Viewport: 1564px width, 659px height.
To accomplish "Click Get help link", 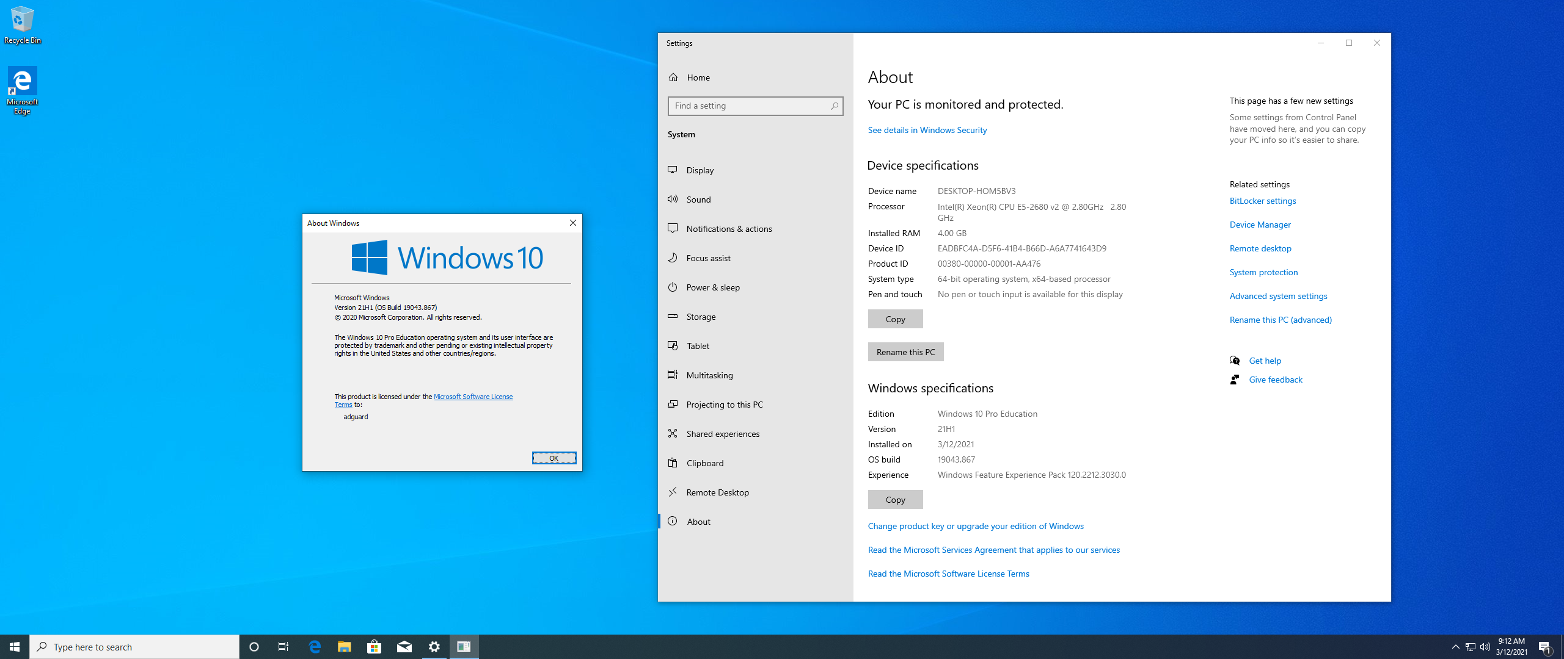I will 1265,361.
